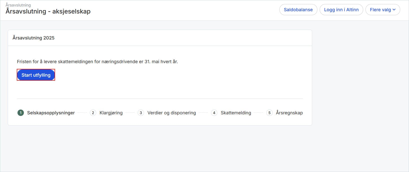Log in via Logg inn i Altinn

click(x=341, y=10)
